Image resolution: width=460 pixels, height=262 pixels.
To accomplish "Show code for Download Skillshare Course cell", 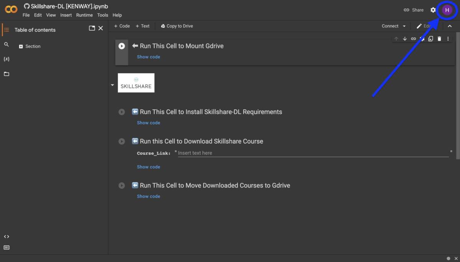I will click(149, 167).
